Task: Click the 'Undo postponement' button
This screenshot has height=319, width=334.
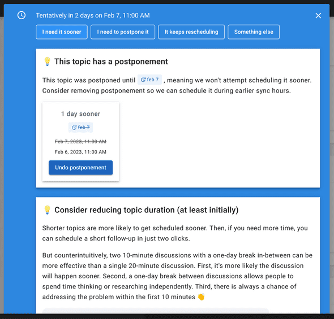Action: 80,168
